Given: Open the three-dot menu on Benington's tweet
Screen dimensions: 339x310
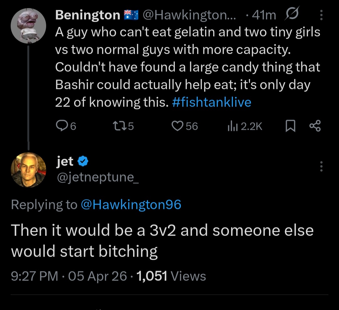Looking at the screenshot, I should [321, 15].
